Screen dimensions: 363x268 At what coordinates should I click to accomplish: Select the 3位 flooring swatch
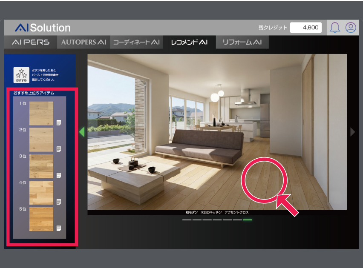point(41,166)
